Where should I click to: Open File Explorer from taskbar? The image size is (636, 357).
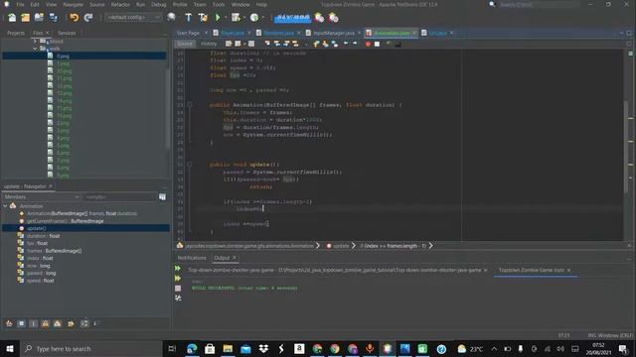[228, 348]
